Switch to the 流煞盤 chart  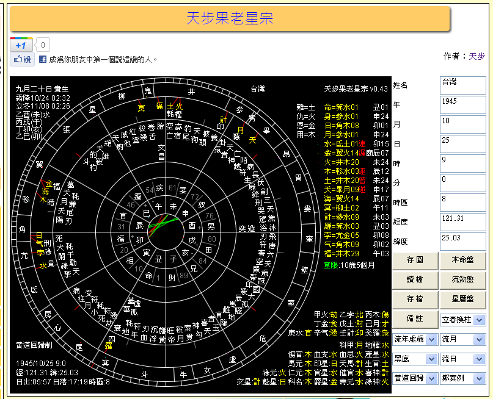(x=462, y=280)
